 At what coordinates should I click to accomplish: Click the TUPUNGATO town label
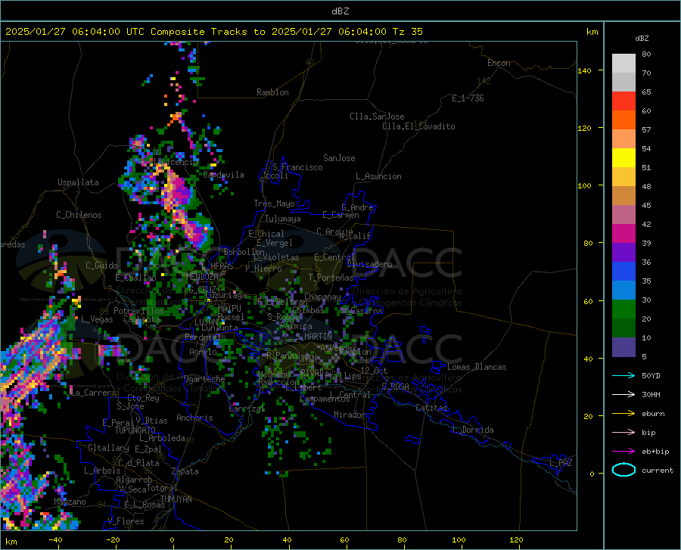click(x=135, y=430)
